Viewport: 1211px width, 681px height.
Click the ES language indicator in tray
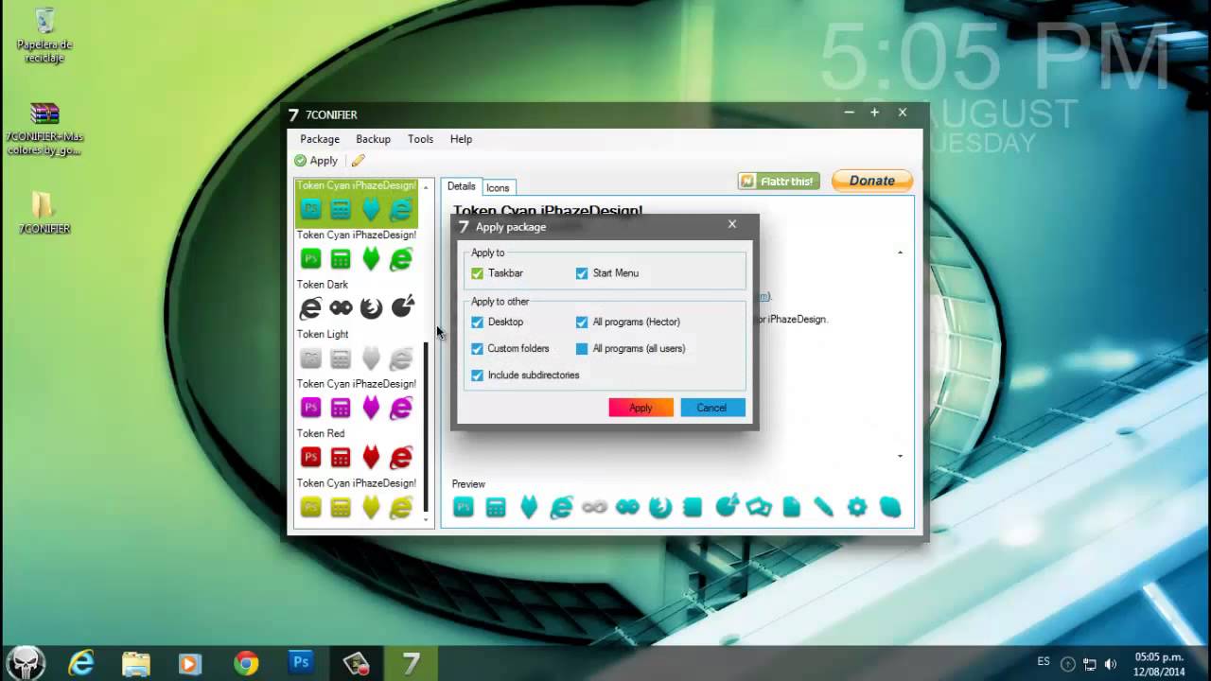click(1044, 661)
